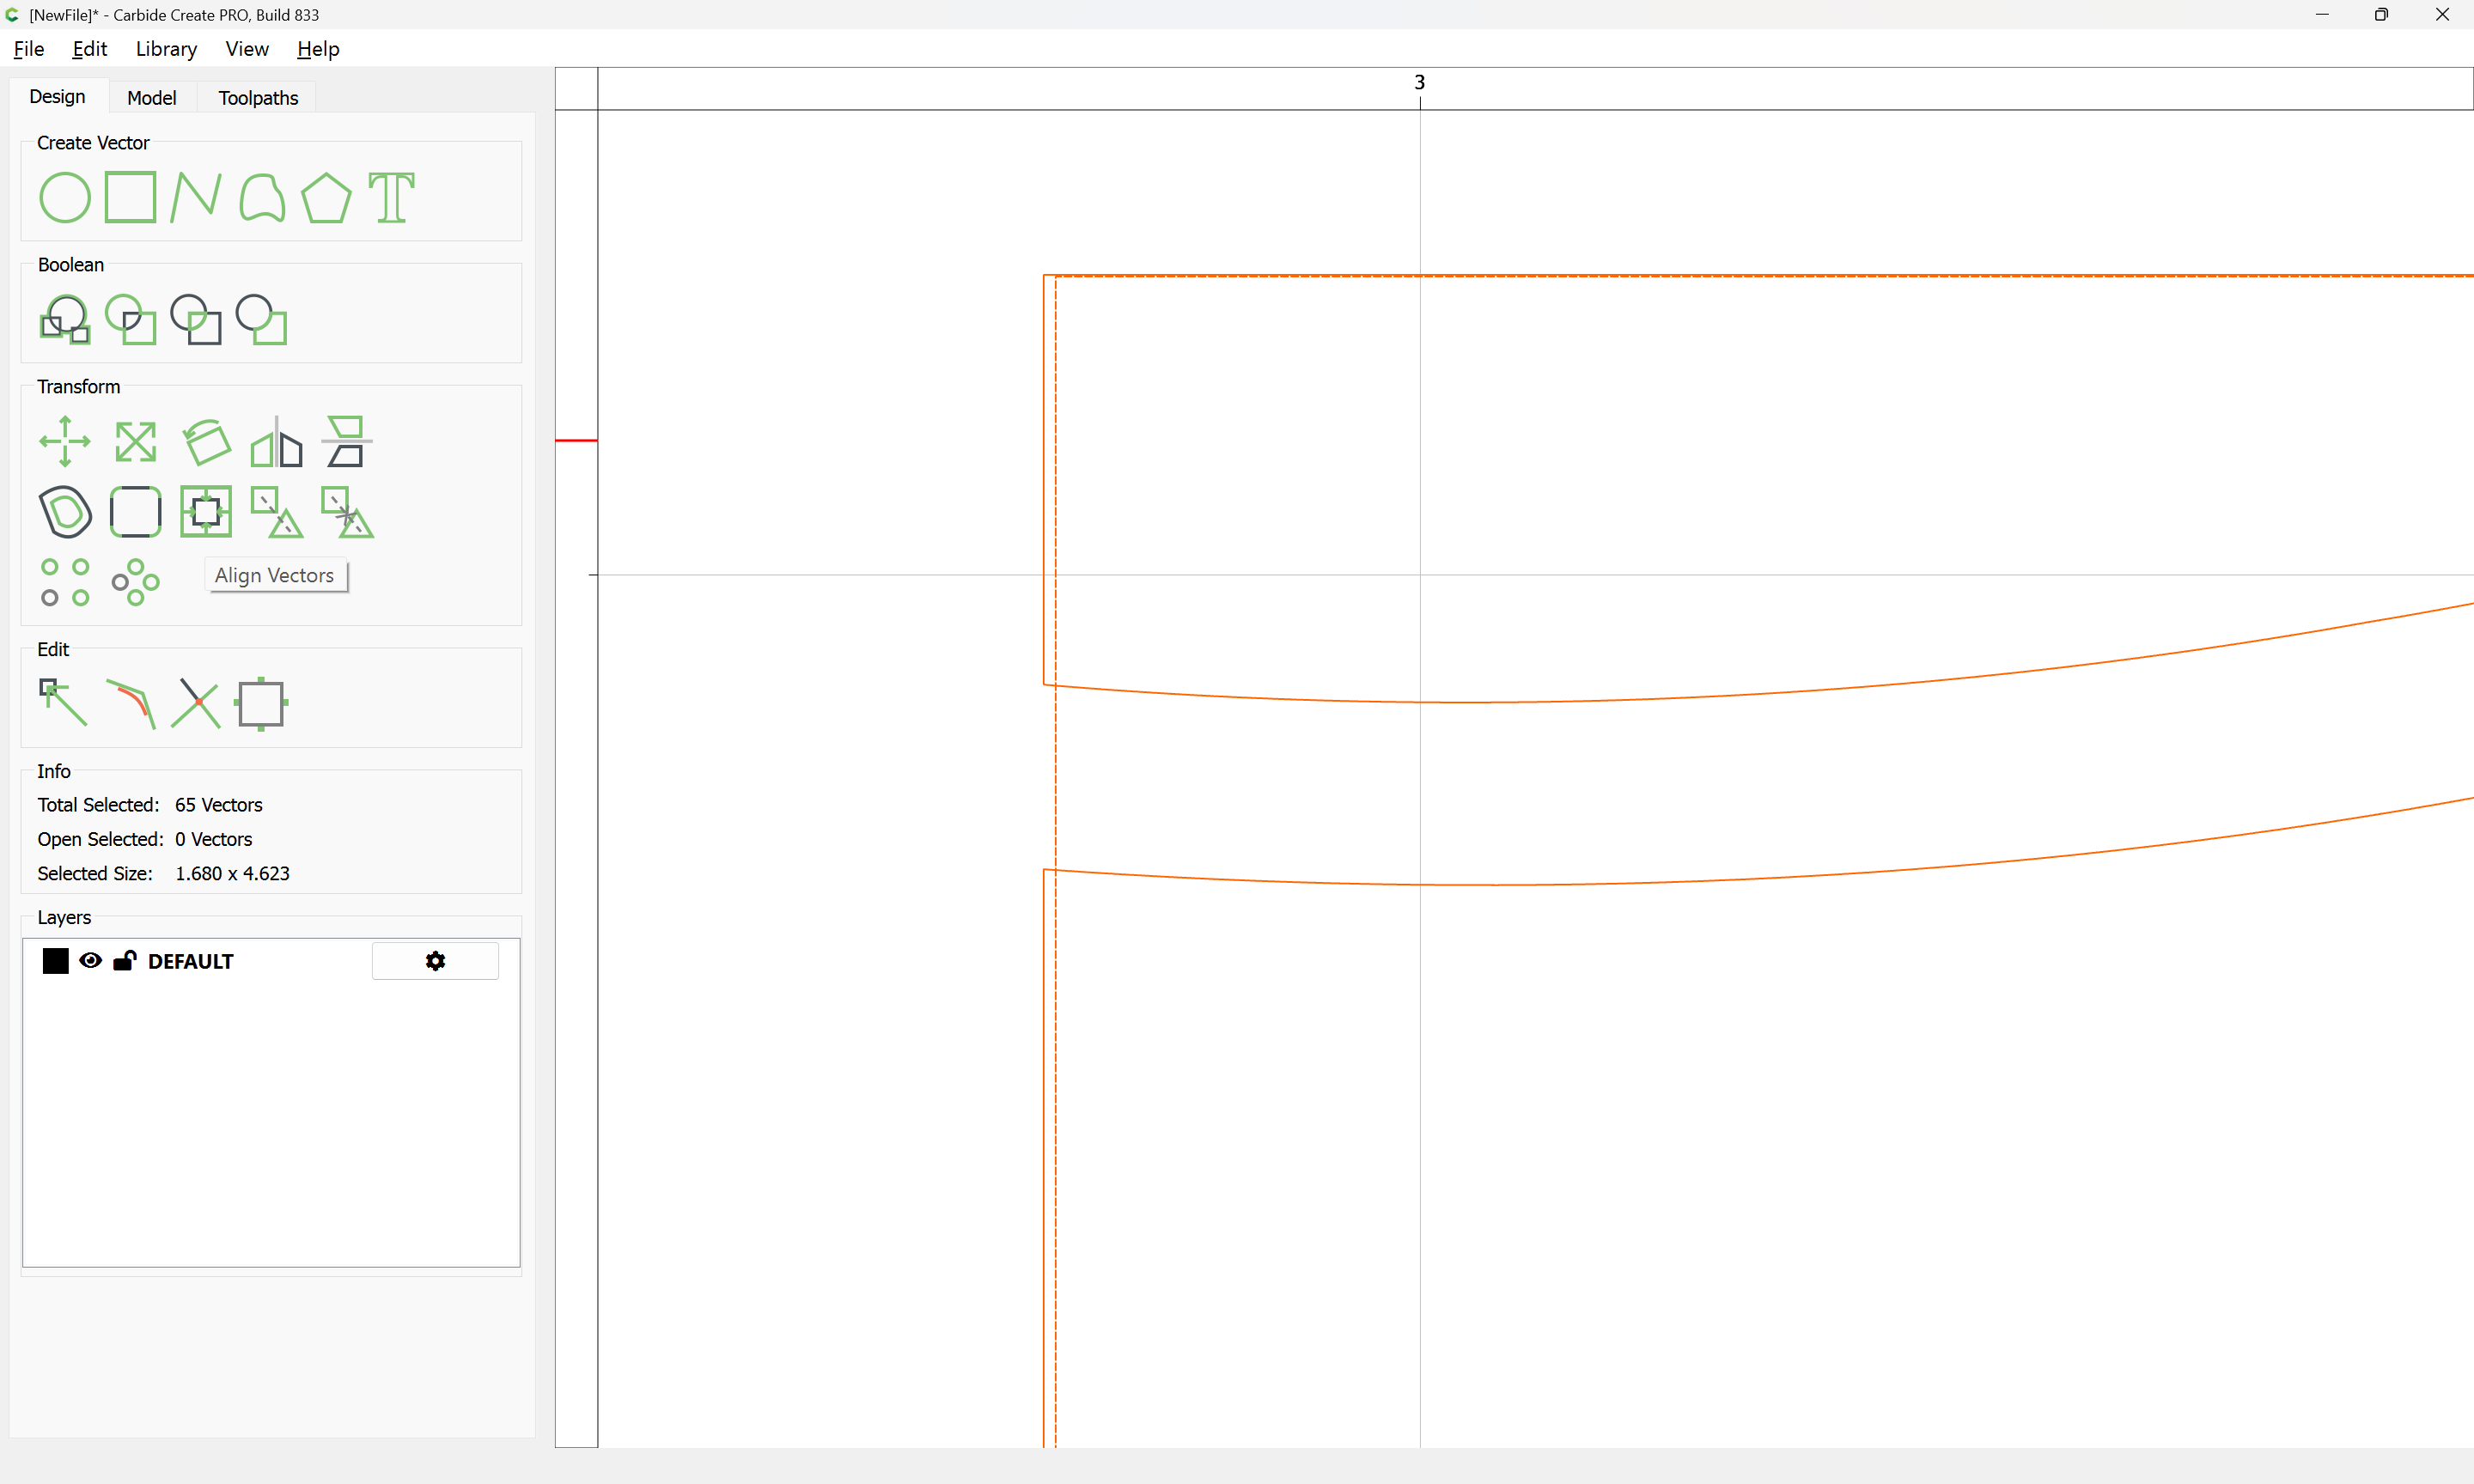Open the Library menu
Screen dimensions: 2474x1484
point(166,49)
